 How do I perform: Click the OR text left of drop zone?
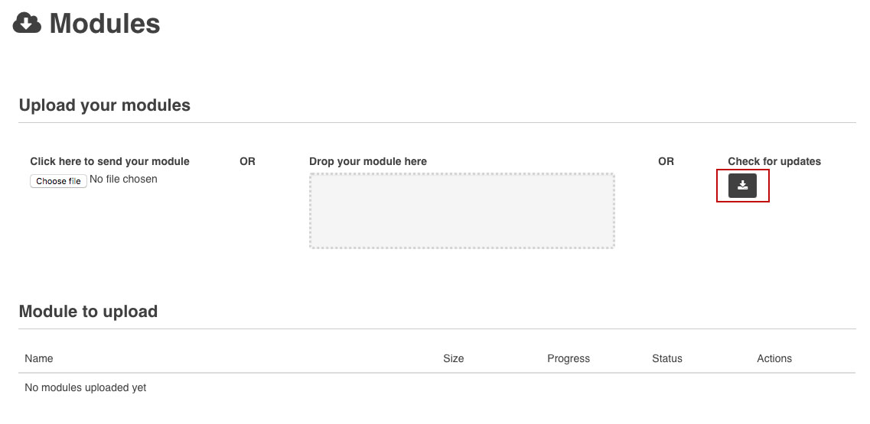coord(247,161)
